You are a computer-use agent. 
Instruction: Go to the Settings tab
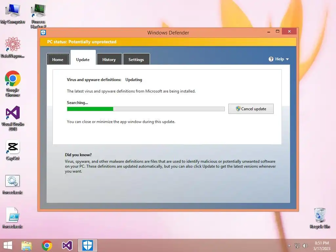click(136, 59)
